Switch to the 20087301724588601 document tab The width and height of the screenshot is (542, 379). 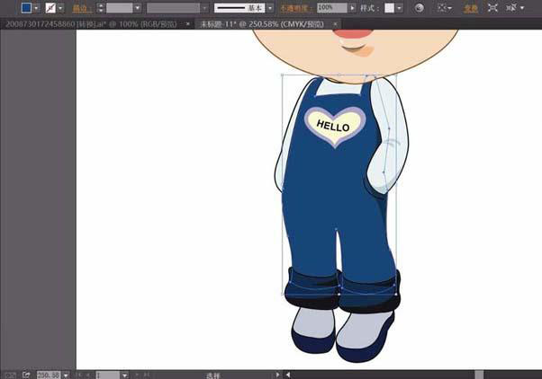pos(91,24)
